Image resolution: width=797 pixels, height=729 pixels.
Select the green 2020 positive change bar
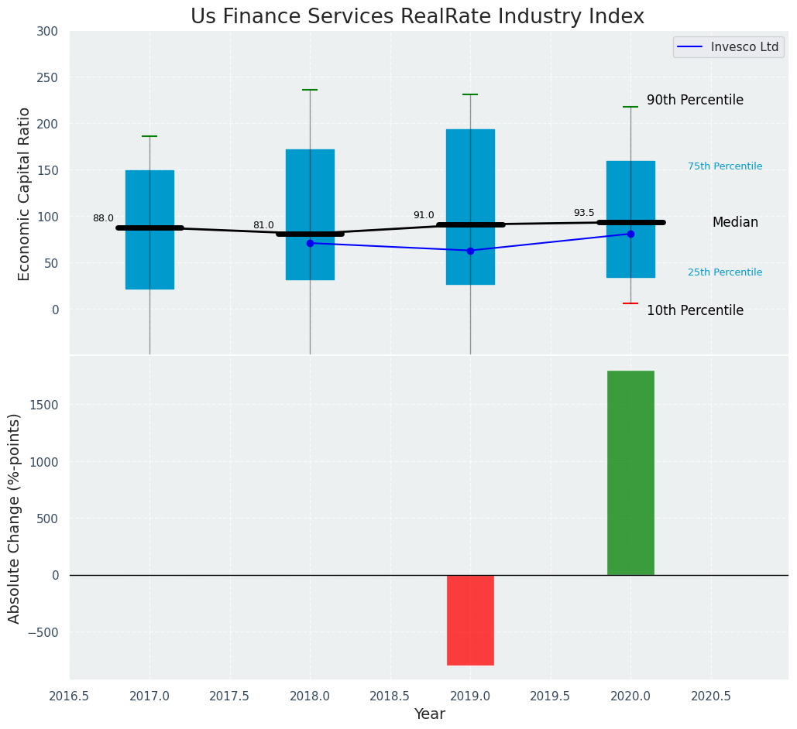(630, 473)
